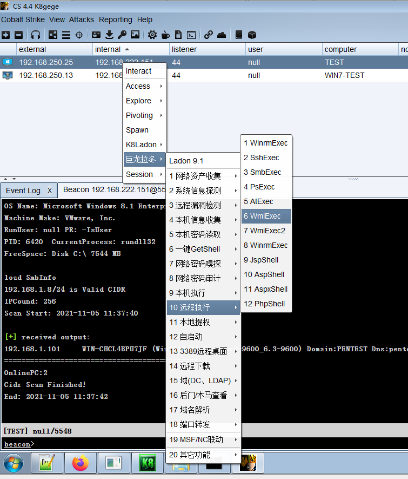Viewport: 408px width, 479px height.
Task: Open the View menu
Action: tap(57, 19)
